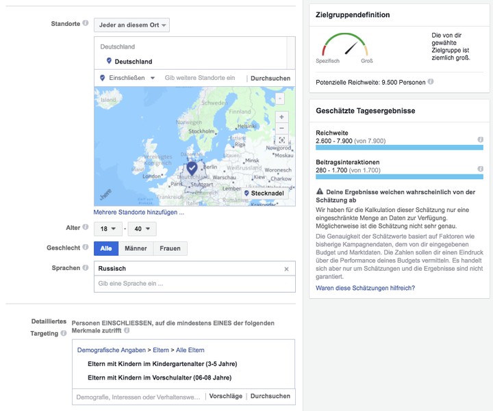Select Alle gender option
493x411 pixels.
pos(106,248)
